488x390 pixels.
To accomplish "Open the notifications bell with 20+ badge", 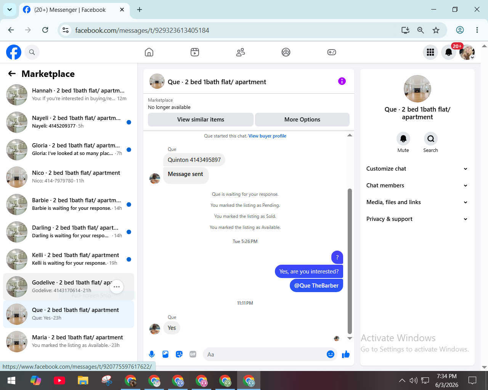I will click(x=449, y=52).
